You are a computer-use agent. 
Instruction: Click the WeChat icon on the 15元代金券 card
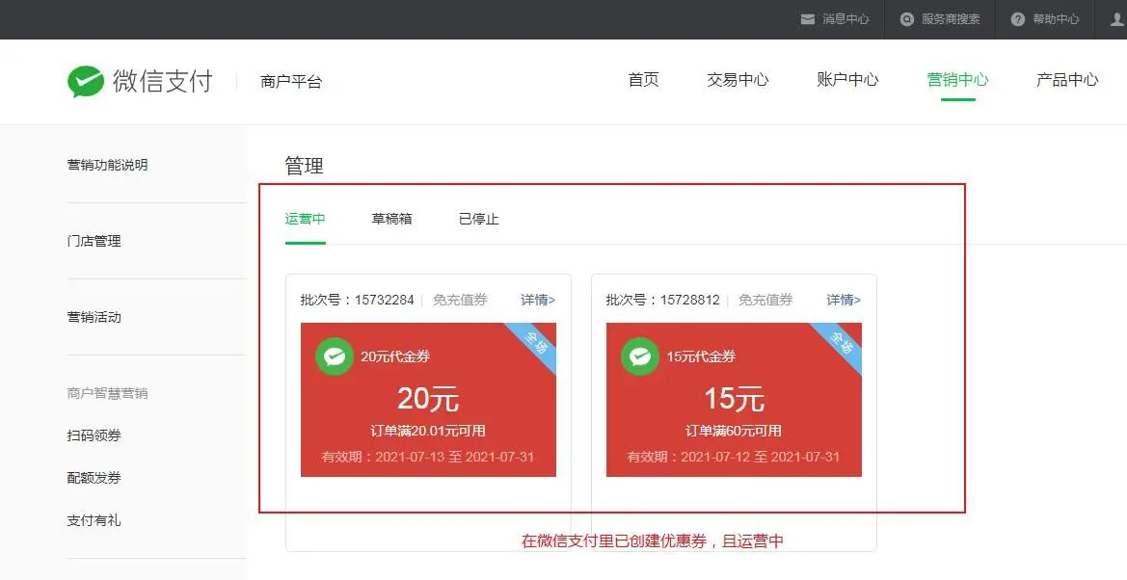640,356
